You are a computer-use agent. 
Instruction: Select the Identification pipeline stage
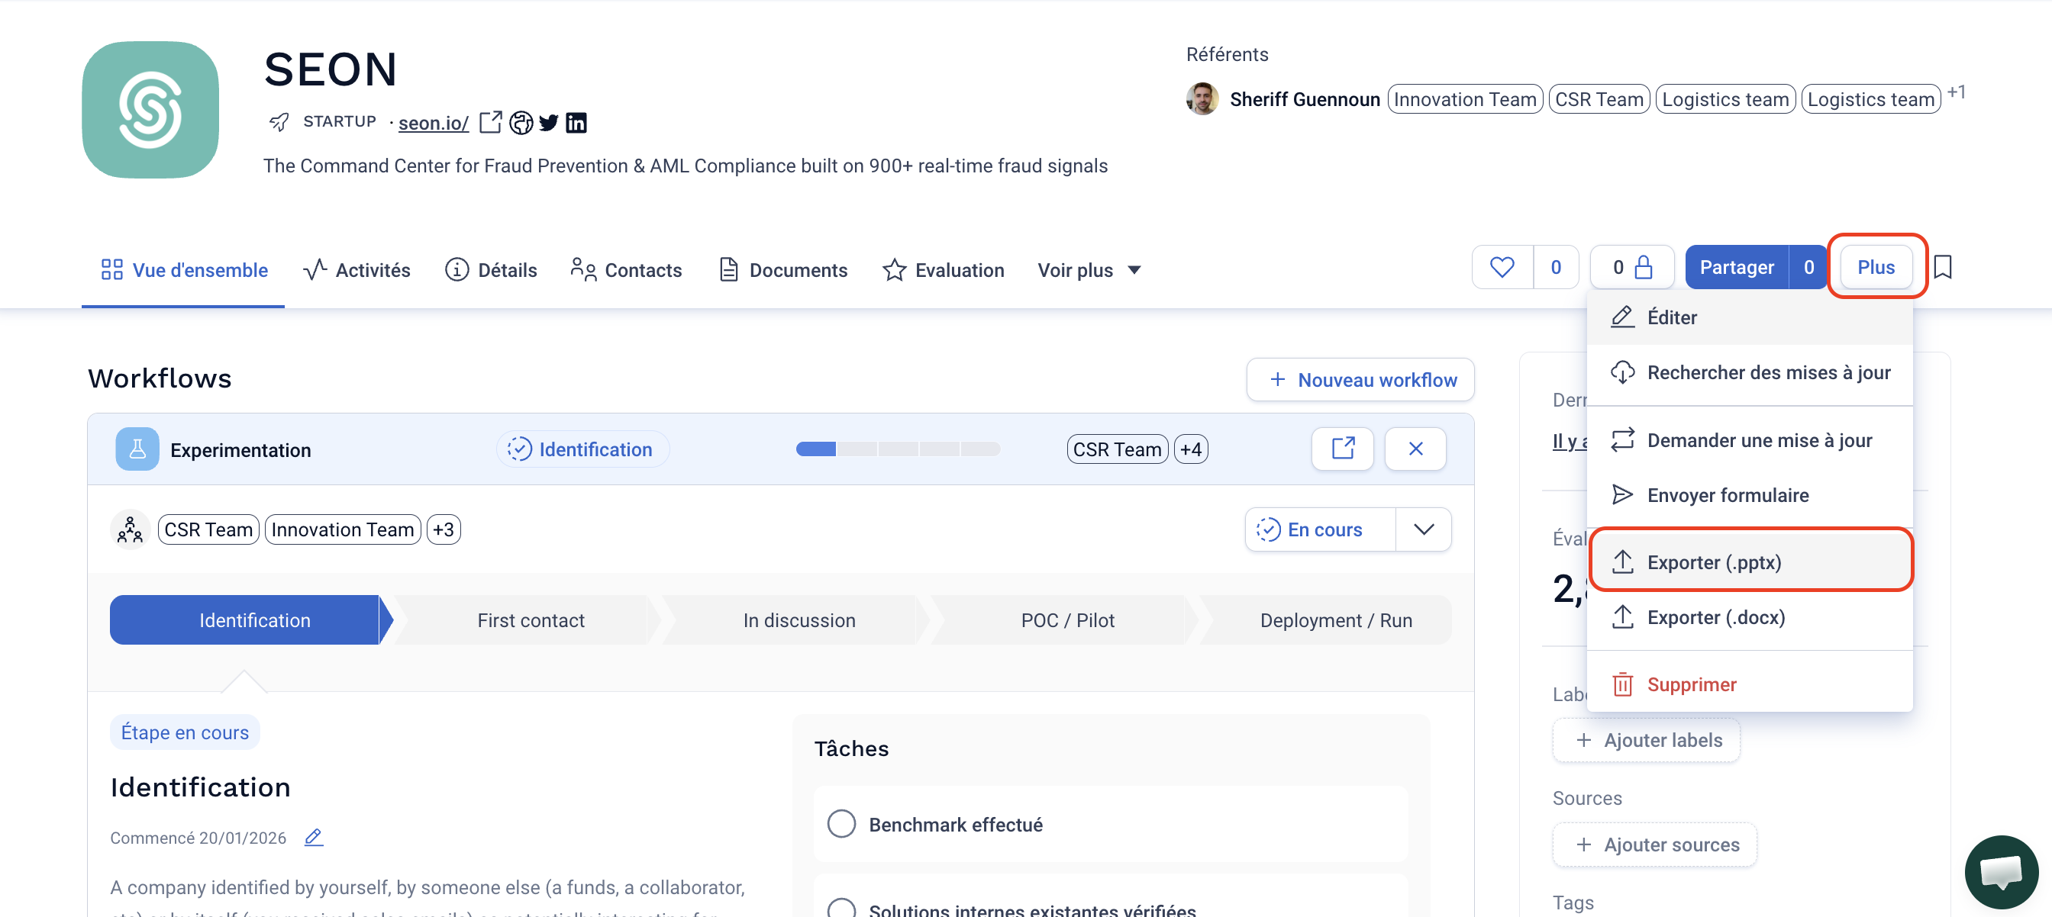pos(251,620)
